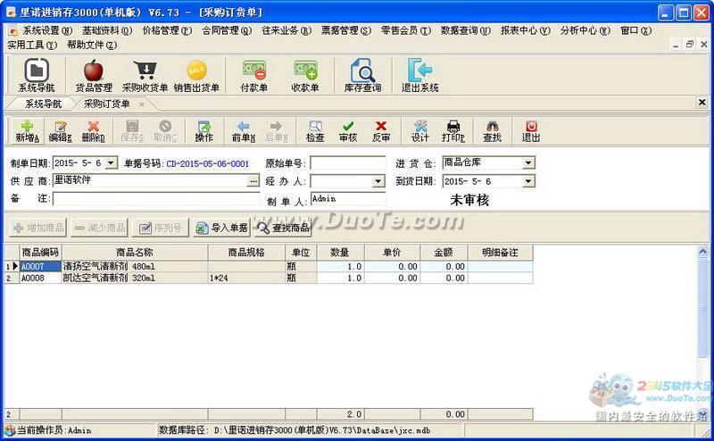Click the 取消 cancel icon

coord(165,131)
